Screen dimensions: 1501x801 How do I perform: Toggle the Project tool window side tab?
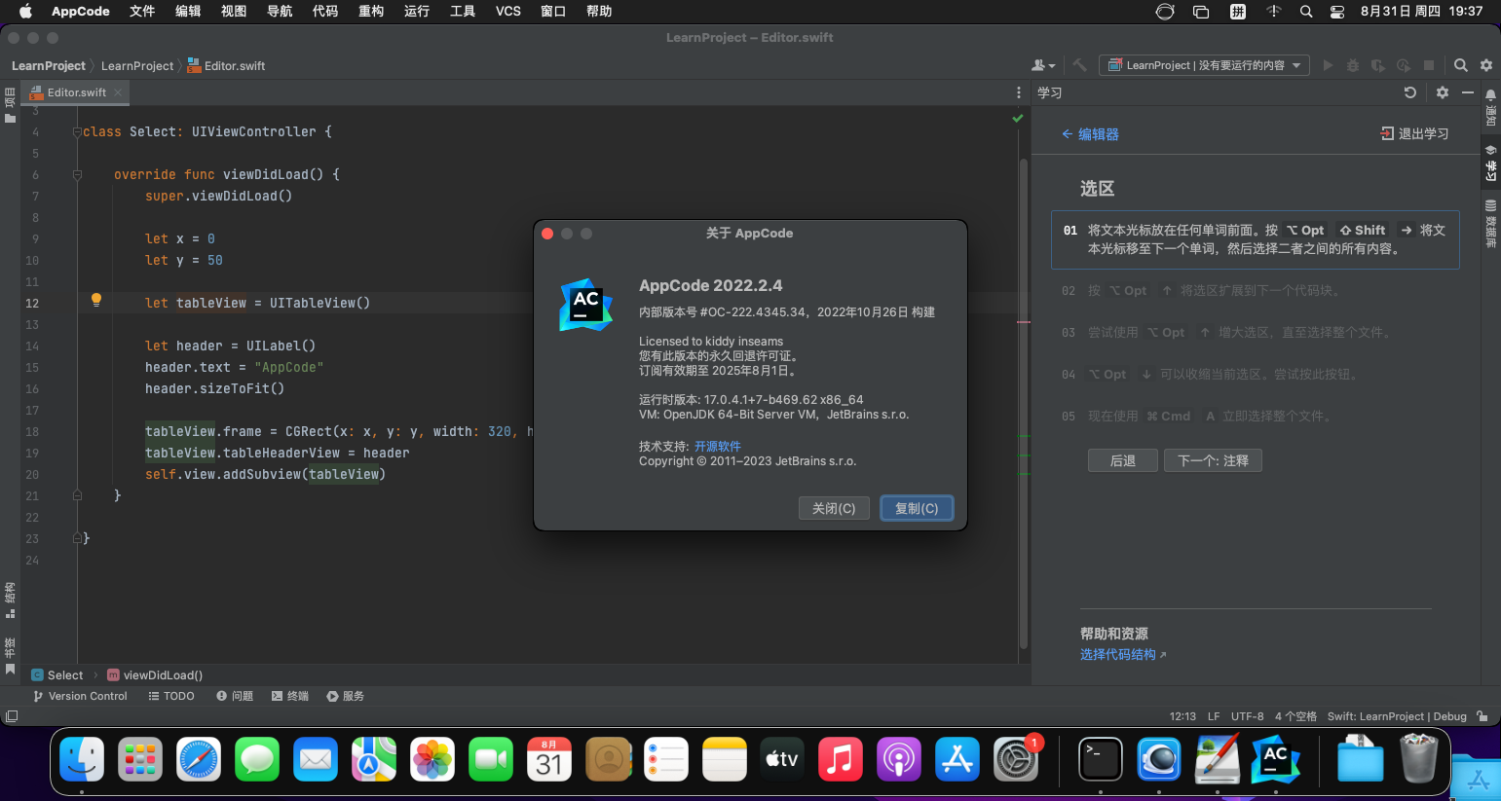(x=10, y=105)
